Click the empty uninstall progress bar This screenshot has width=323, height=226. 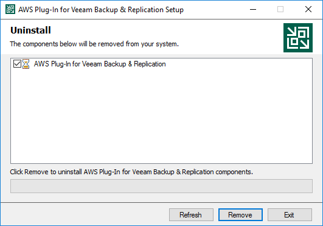(x=162, y=186)
